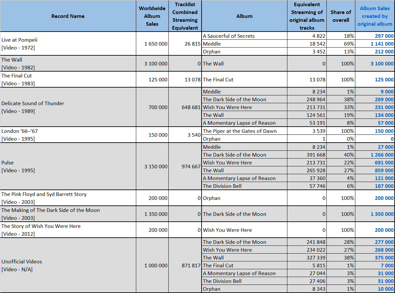Select the 'Live at Pompeii' record cell
Image resolution: width=395 pixels, height=293 pixels.
(68, 44)
